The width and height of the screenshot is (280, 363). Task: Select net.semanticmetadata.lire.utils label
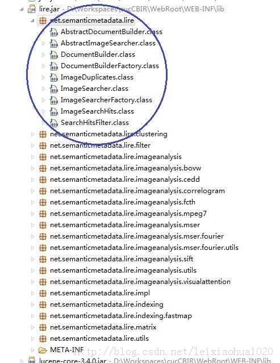click(x=99, y=338)
